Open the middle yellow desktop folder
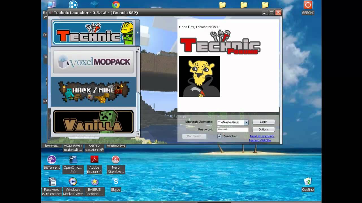 coord(244,5)
